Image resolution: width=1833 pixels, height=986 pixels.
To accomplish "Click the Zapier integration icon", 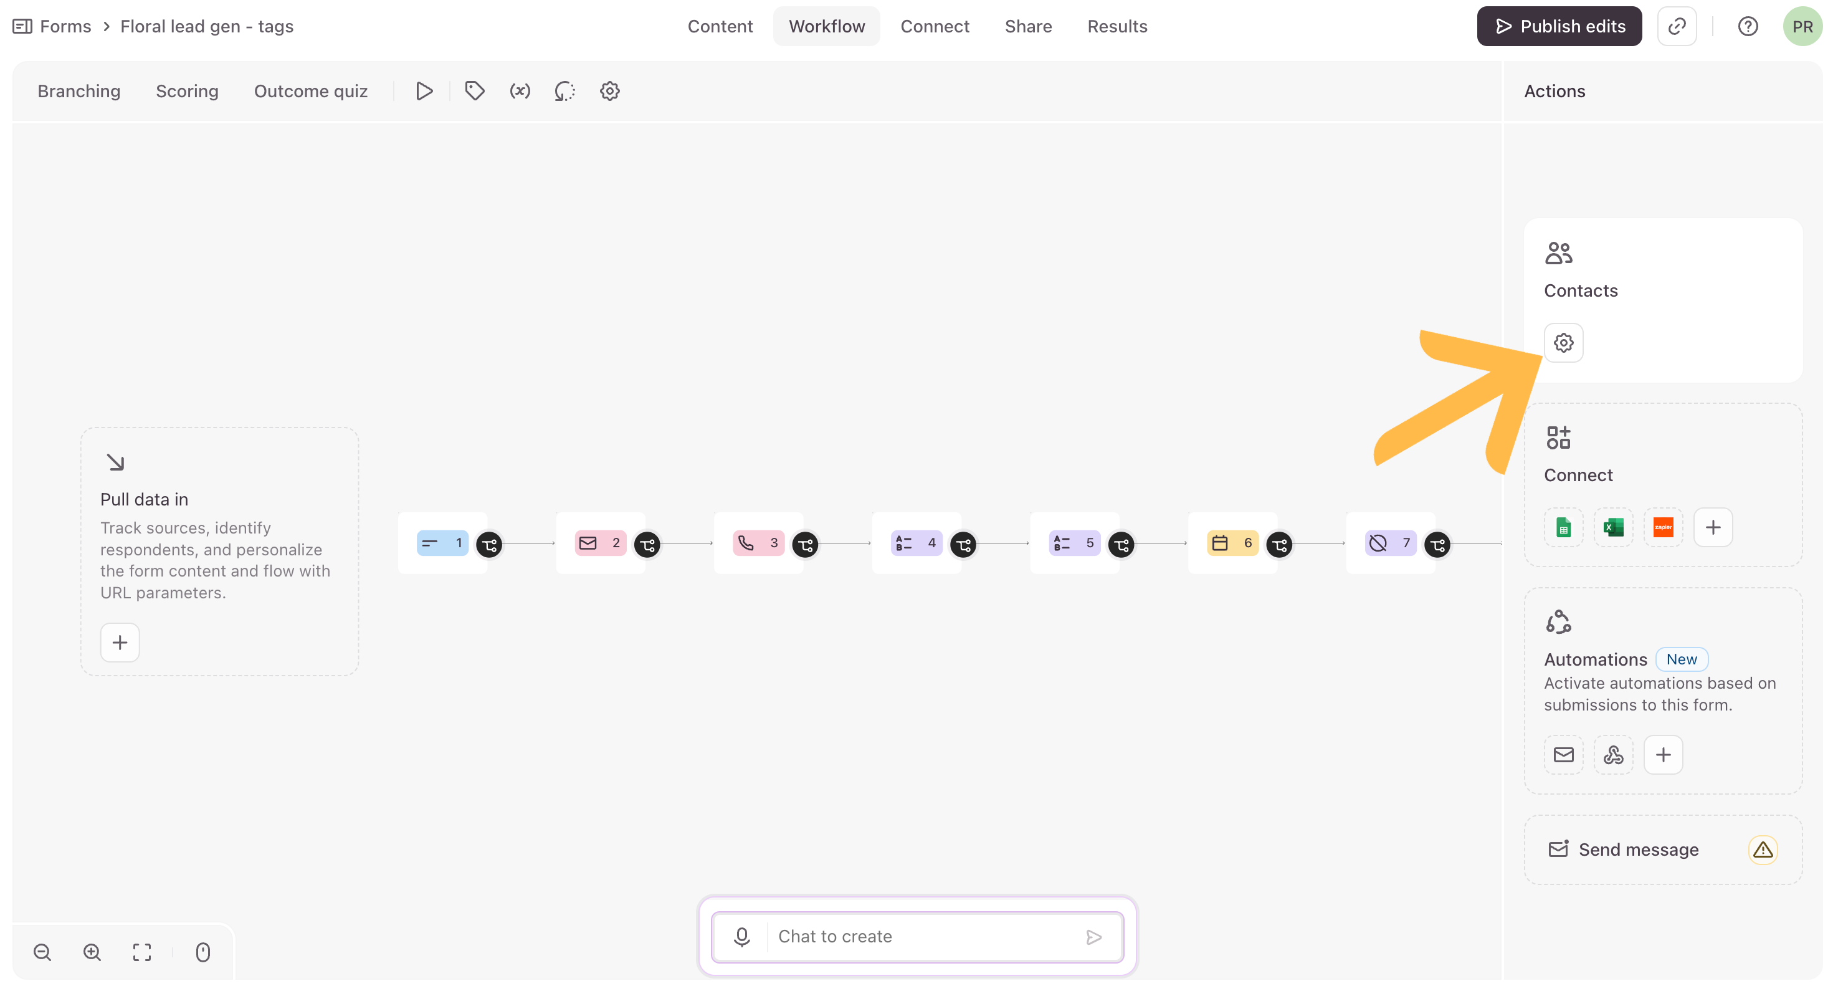I will tap(1663, 527).
